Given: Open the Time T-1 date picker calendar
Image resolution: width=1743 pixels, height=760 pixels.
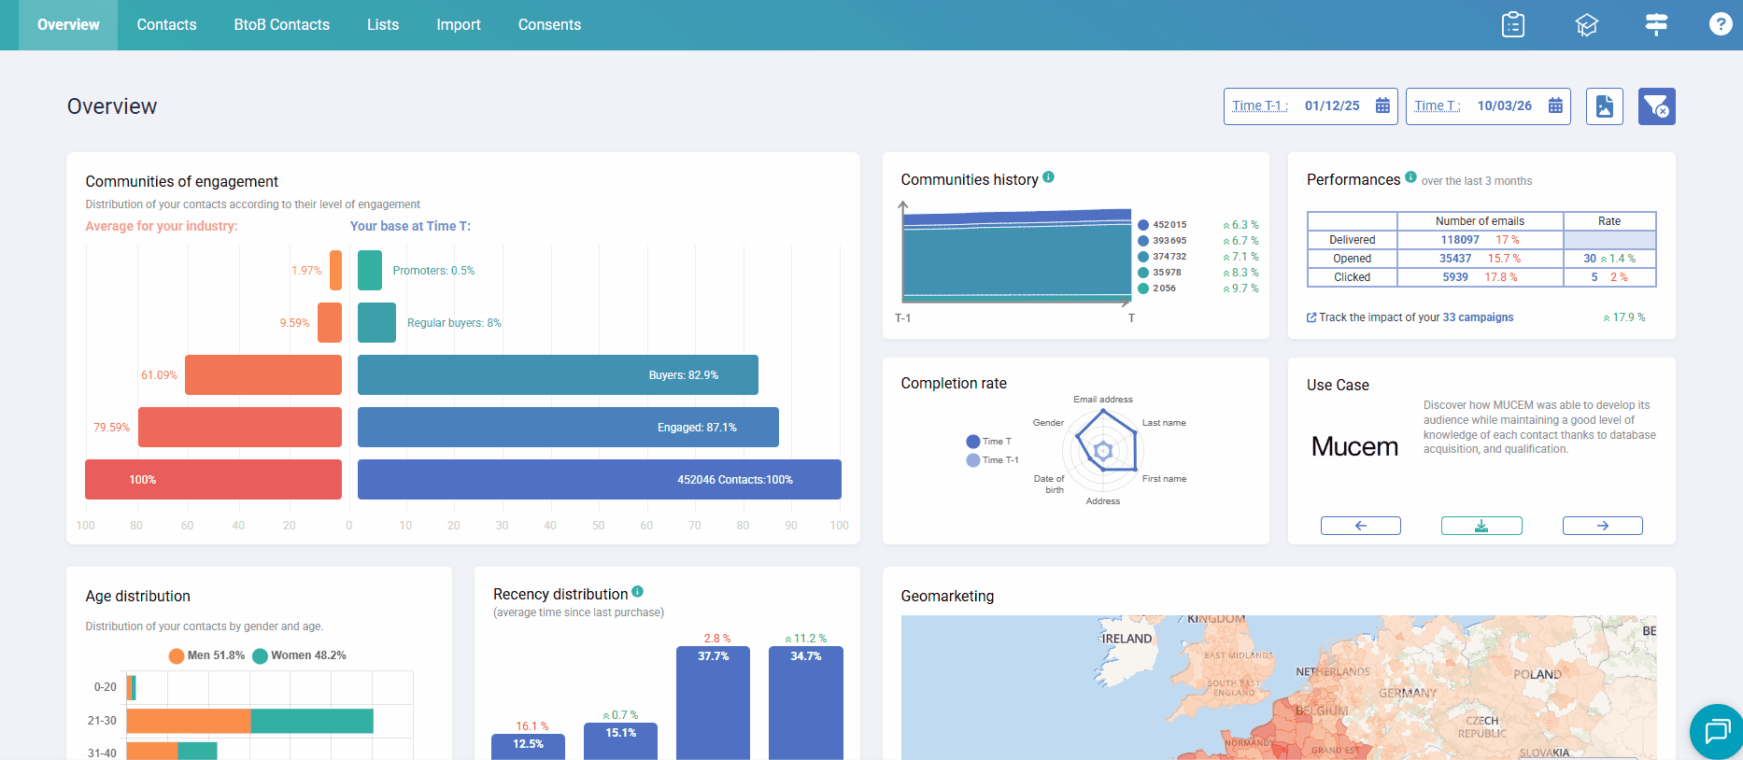Looking at the screenshot, I should [1382, 106].
